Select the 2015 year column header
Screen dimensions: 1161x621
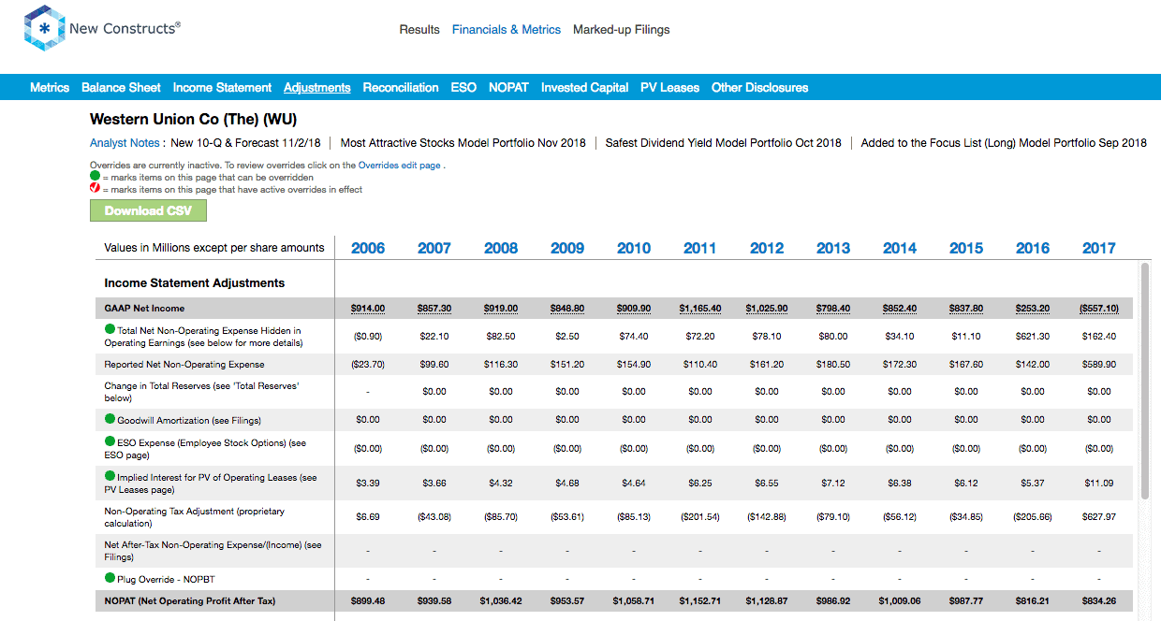(x=966, y=248)
